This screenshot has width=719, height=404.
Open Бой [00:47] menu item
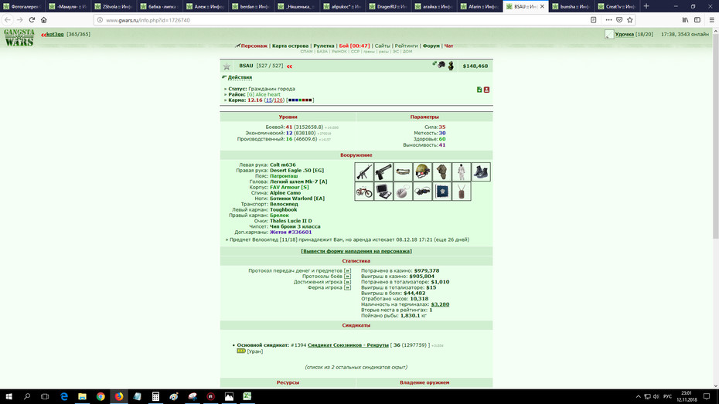point(354,46)
